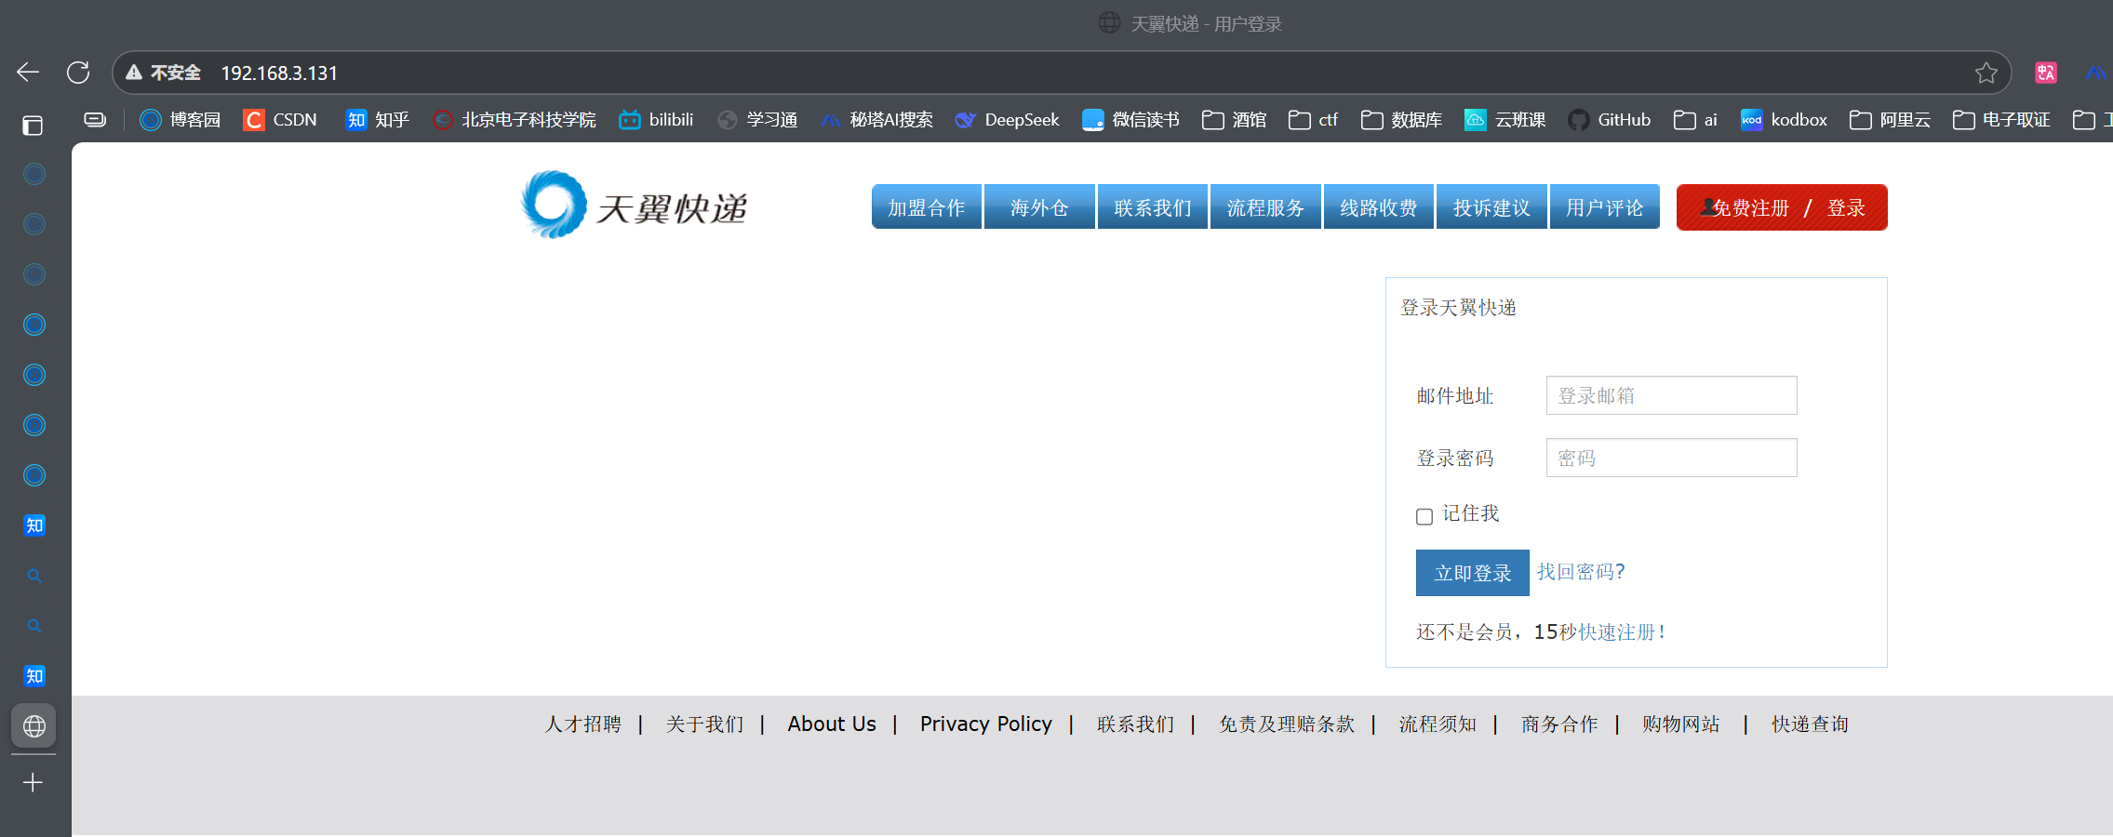Image resolution: width=2113 pixels, height=837 pixels.
Task: Click the 天翼快递 logo
Action: 635,206
